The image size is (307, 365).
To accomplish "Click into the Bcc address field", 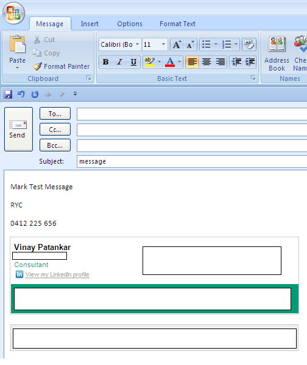I will [x=192, y=145].
